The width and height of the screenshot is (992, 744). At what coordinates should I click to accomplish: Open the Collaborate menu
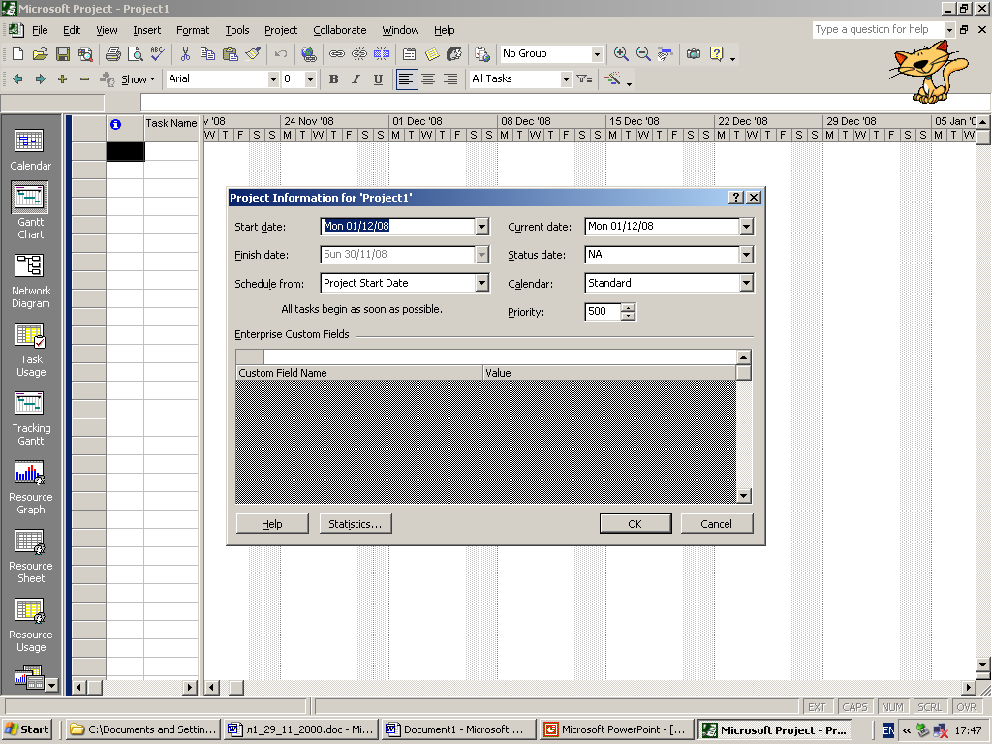[x=340, y=30]
